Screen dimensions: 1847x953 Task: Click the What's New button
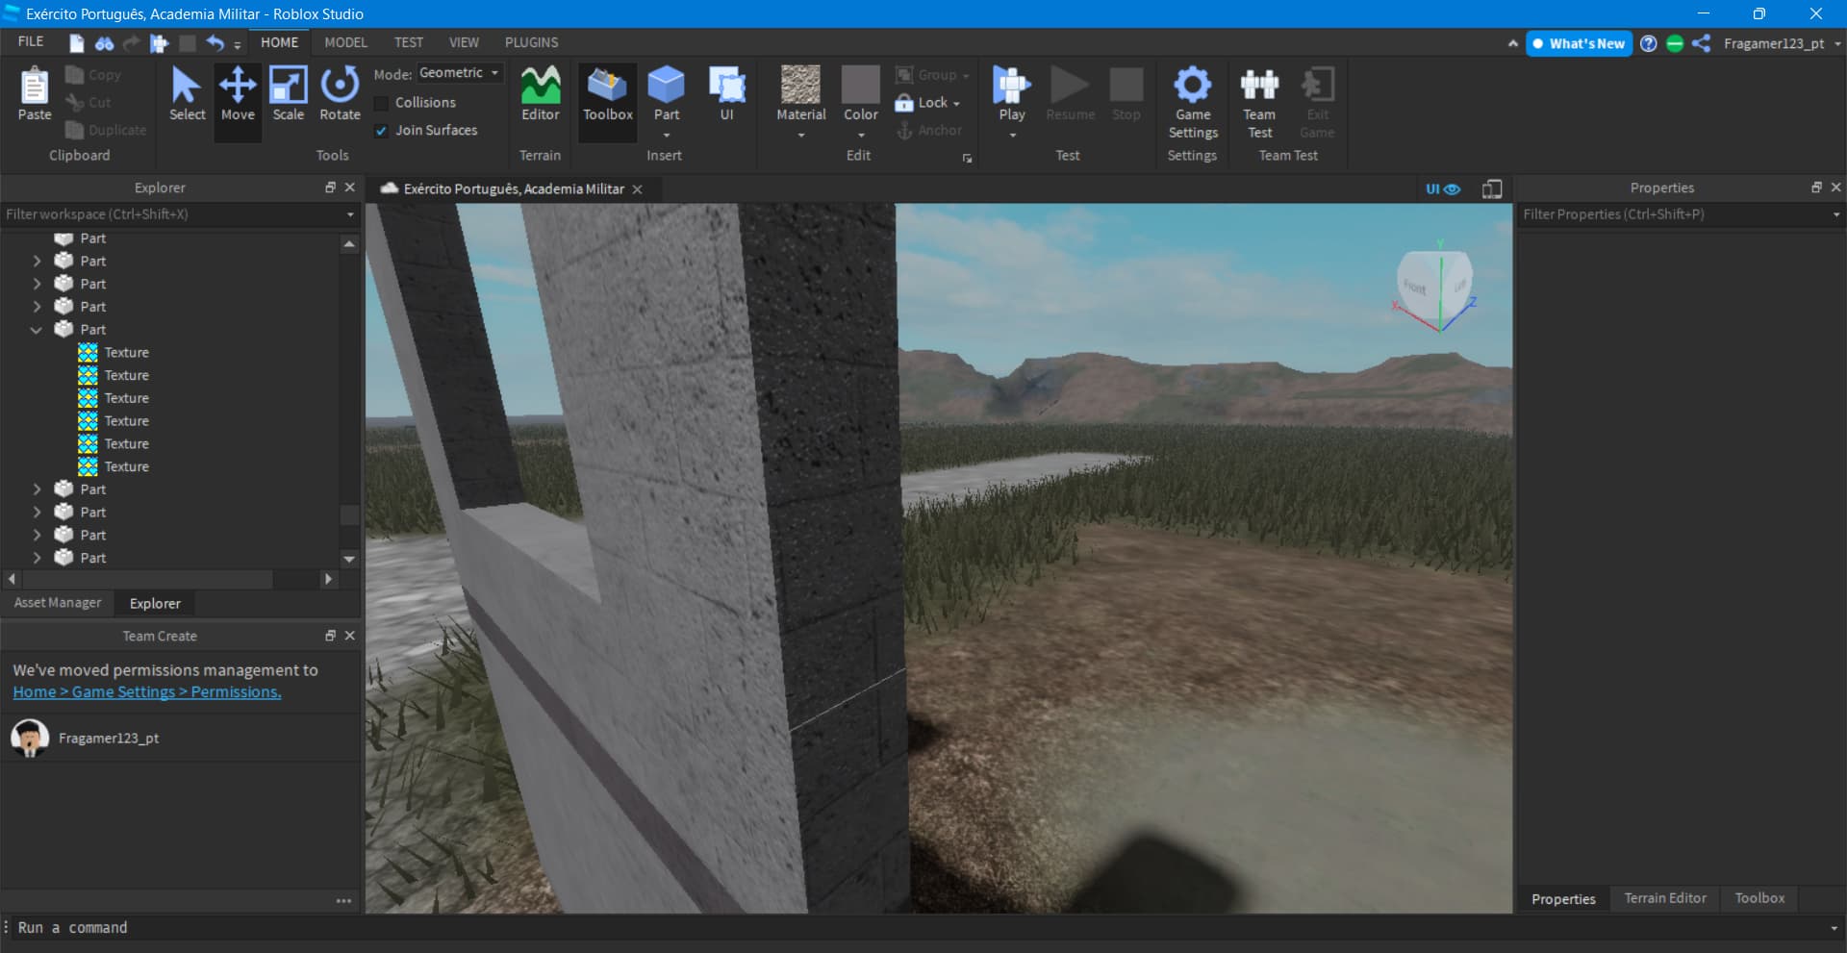click(1579, 42)
